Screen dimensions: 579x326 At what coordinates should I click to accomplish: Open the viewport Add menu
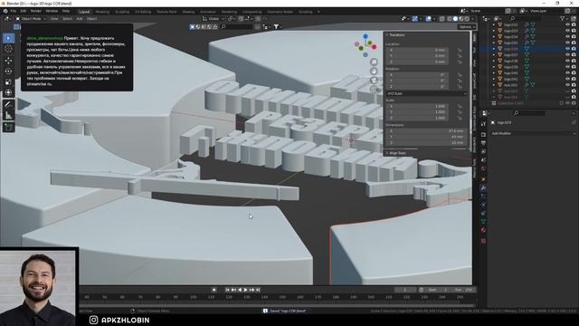coord(79,18)
